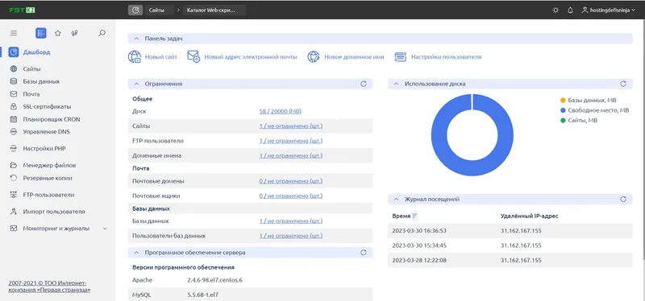This screenshot has width=645, height=301.
Task: Toggle the theme via the sun icon
Action: (556, 10)
